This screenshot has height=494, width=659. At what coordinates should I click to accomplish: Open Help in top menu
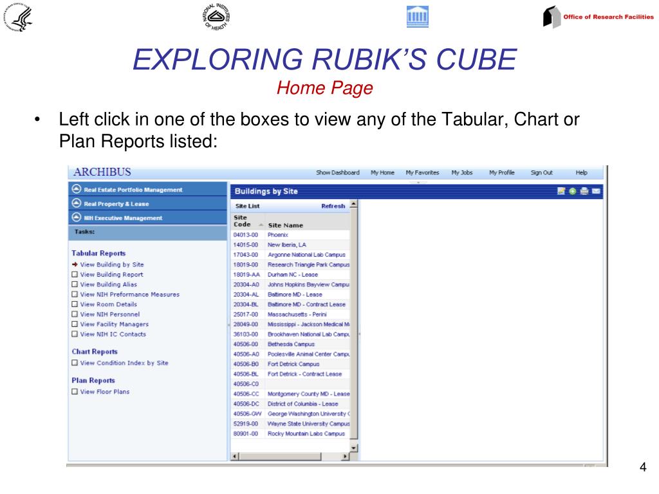pos(581,172)
